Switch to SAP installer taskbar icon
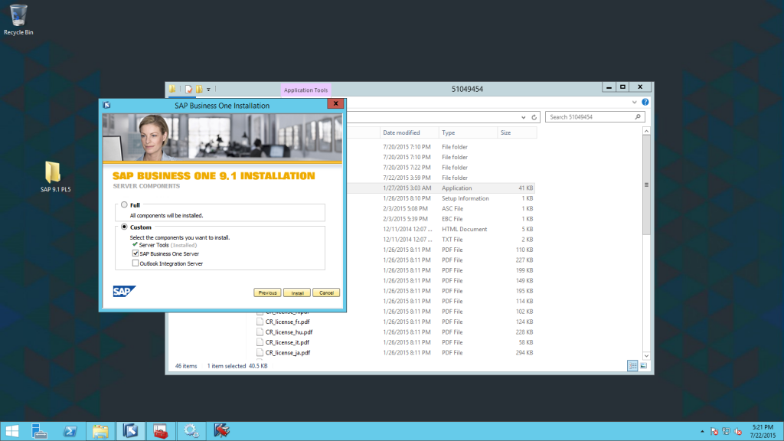Image resolution: width=784 pixels, height=441 pixels. (130, 431)
